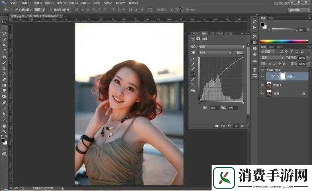Open the 预设 preset dropdown in Curves
Image resolution: width=312 pixels, height=191 pixels.
point(222,47)
